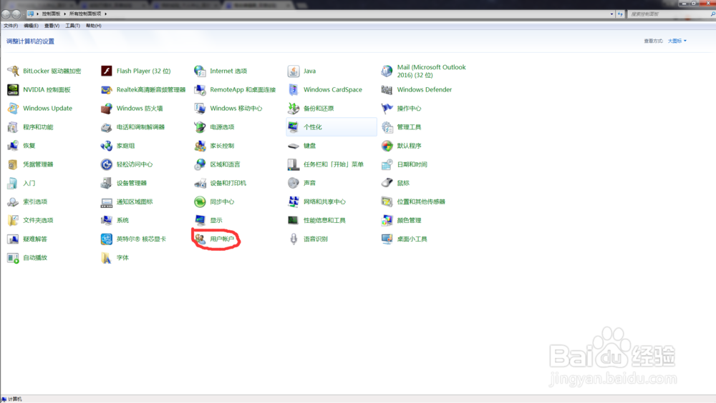Open Windows Update icon

[x=13, y=108]
